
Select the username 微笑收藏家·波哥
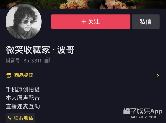click(40, 50)
